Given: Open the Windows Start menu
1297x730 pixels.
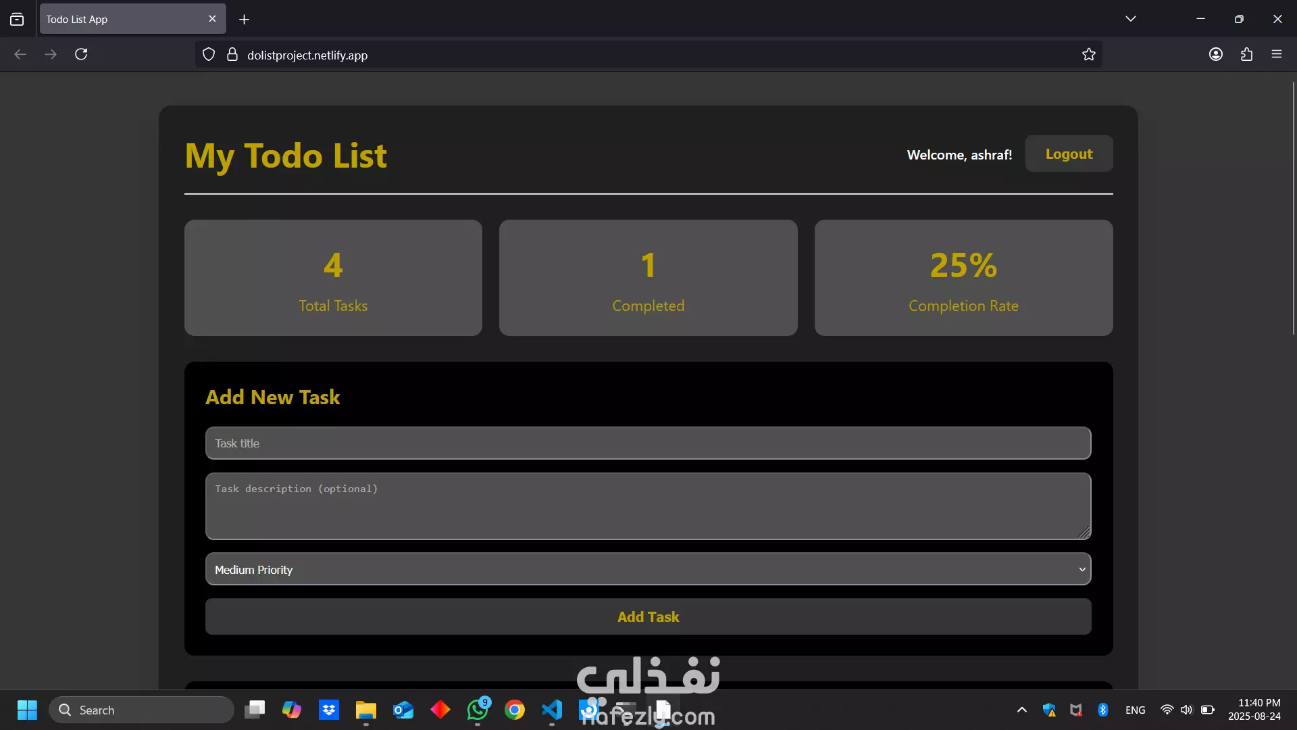Looking at the screenshot, I should tap(27, 710).
